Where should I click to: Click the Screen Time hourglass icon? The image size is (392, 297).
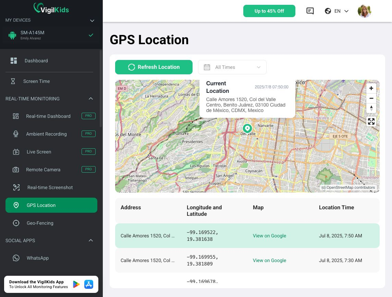tap(13, 81)
